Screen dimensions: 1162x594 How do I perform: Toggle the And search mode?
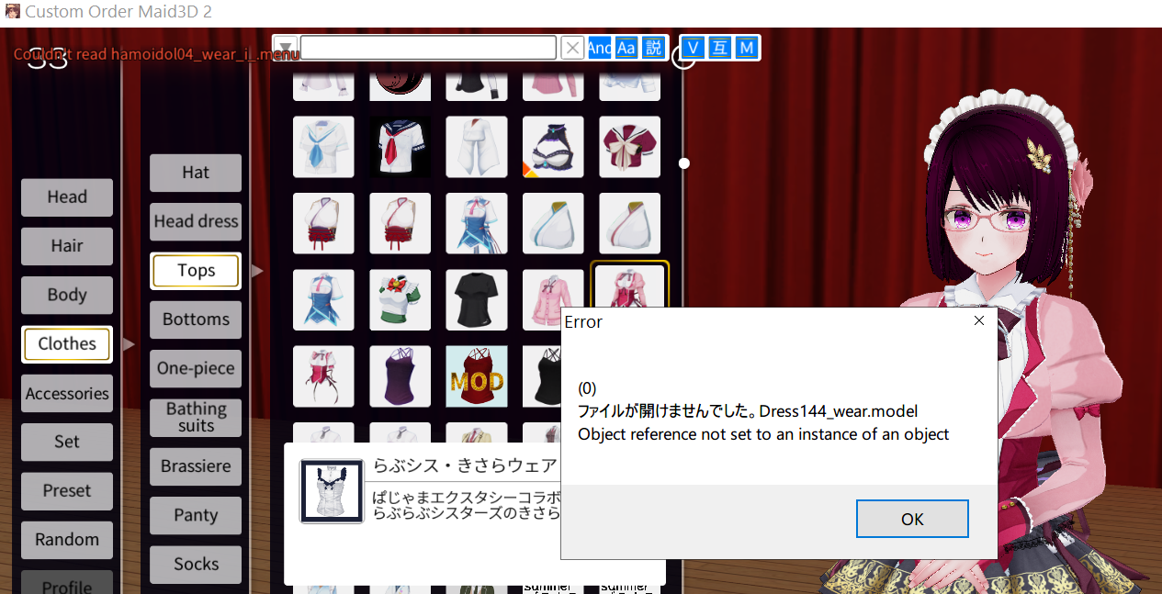(x=600, y=48)
